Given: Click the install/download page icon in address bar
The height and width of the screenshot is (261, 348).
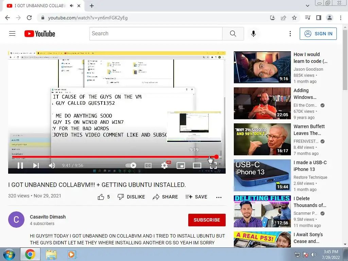Looking at the screenshot, I should pyautogui.click(x=272, y=18).
